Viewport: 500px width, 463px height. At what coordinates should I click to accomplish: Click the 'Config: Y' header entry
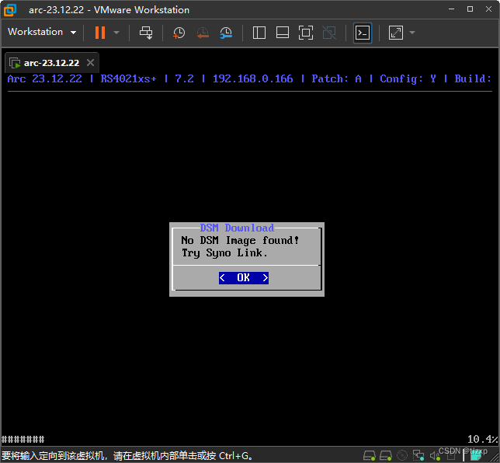coord(408,78)
